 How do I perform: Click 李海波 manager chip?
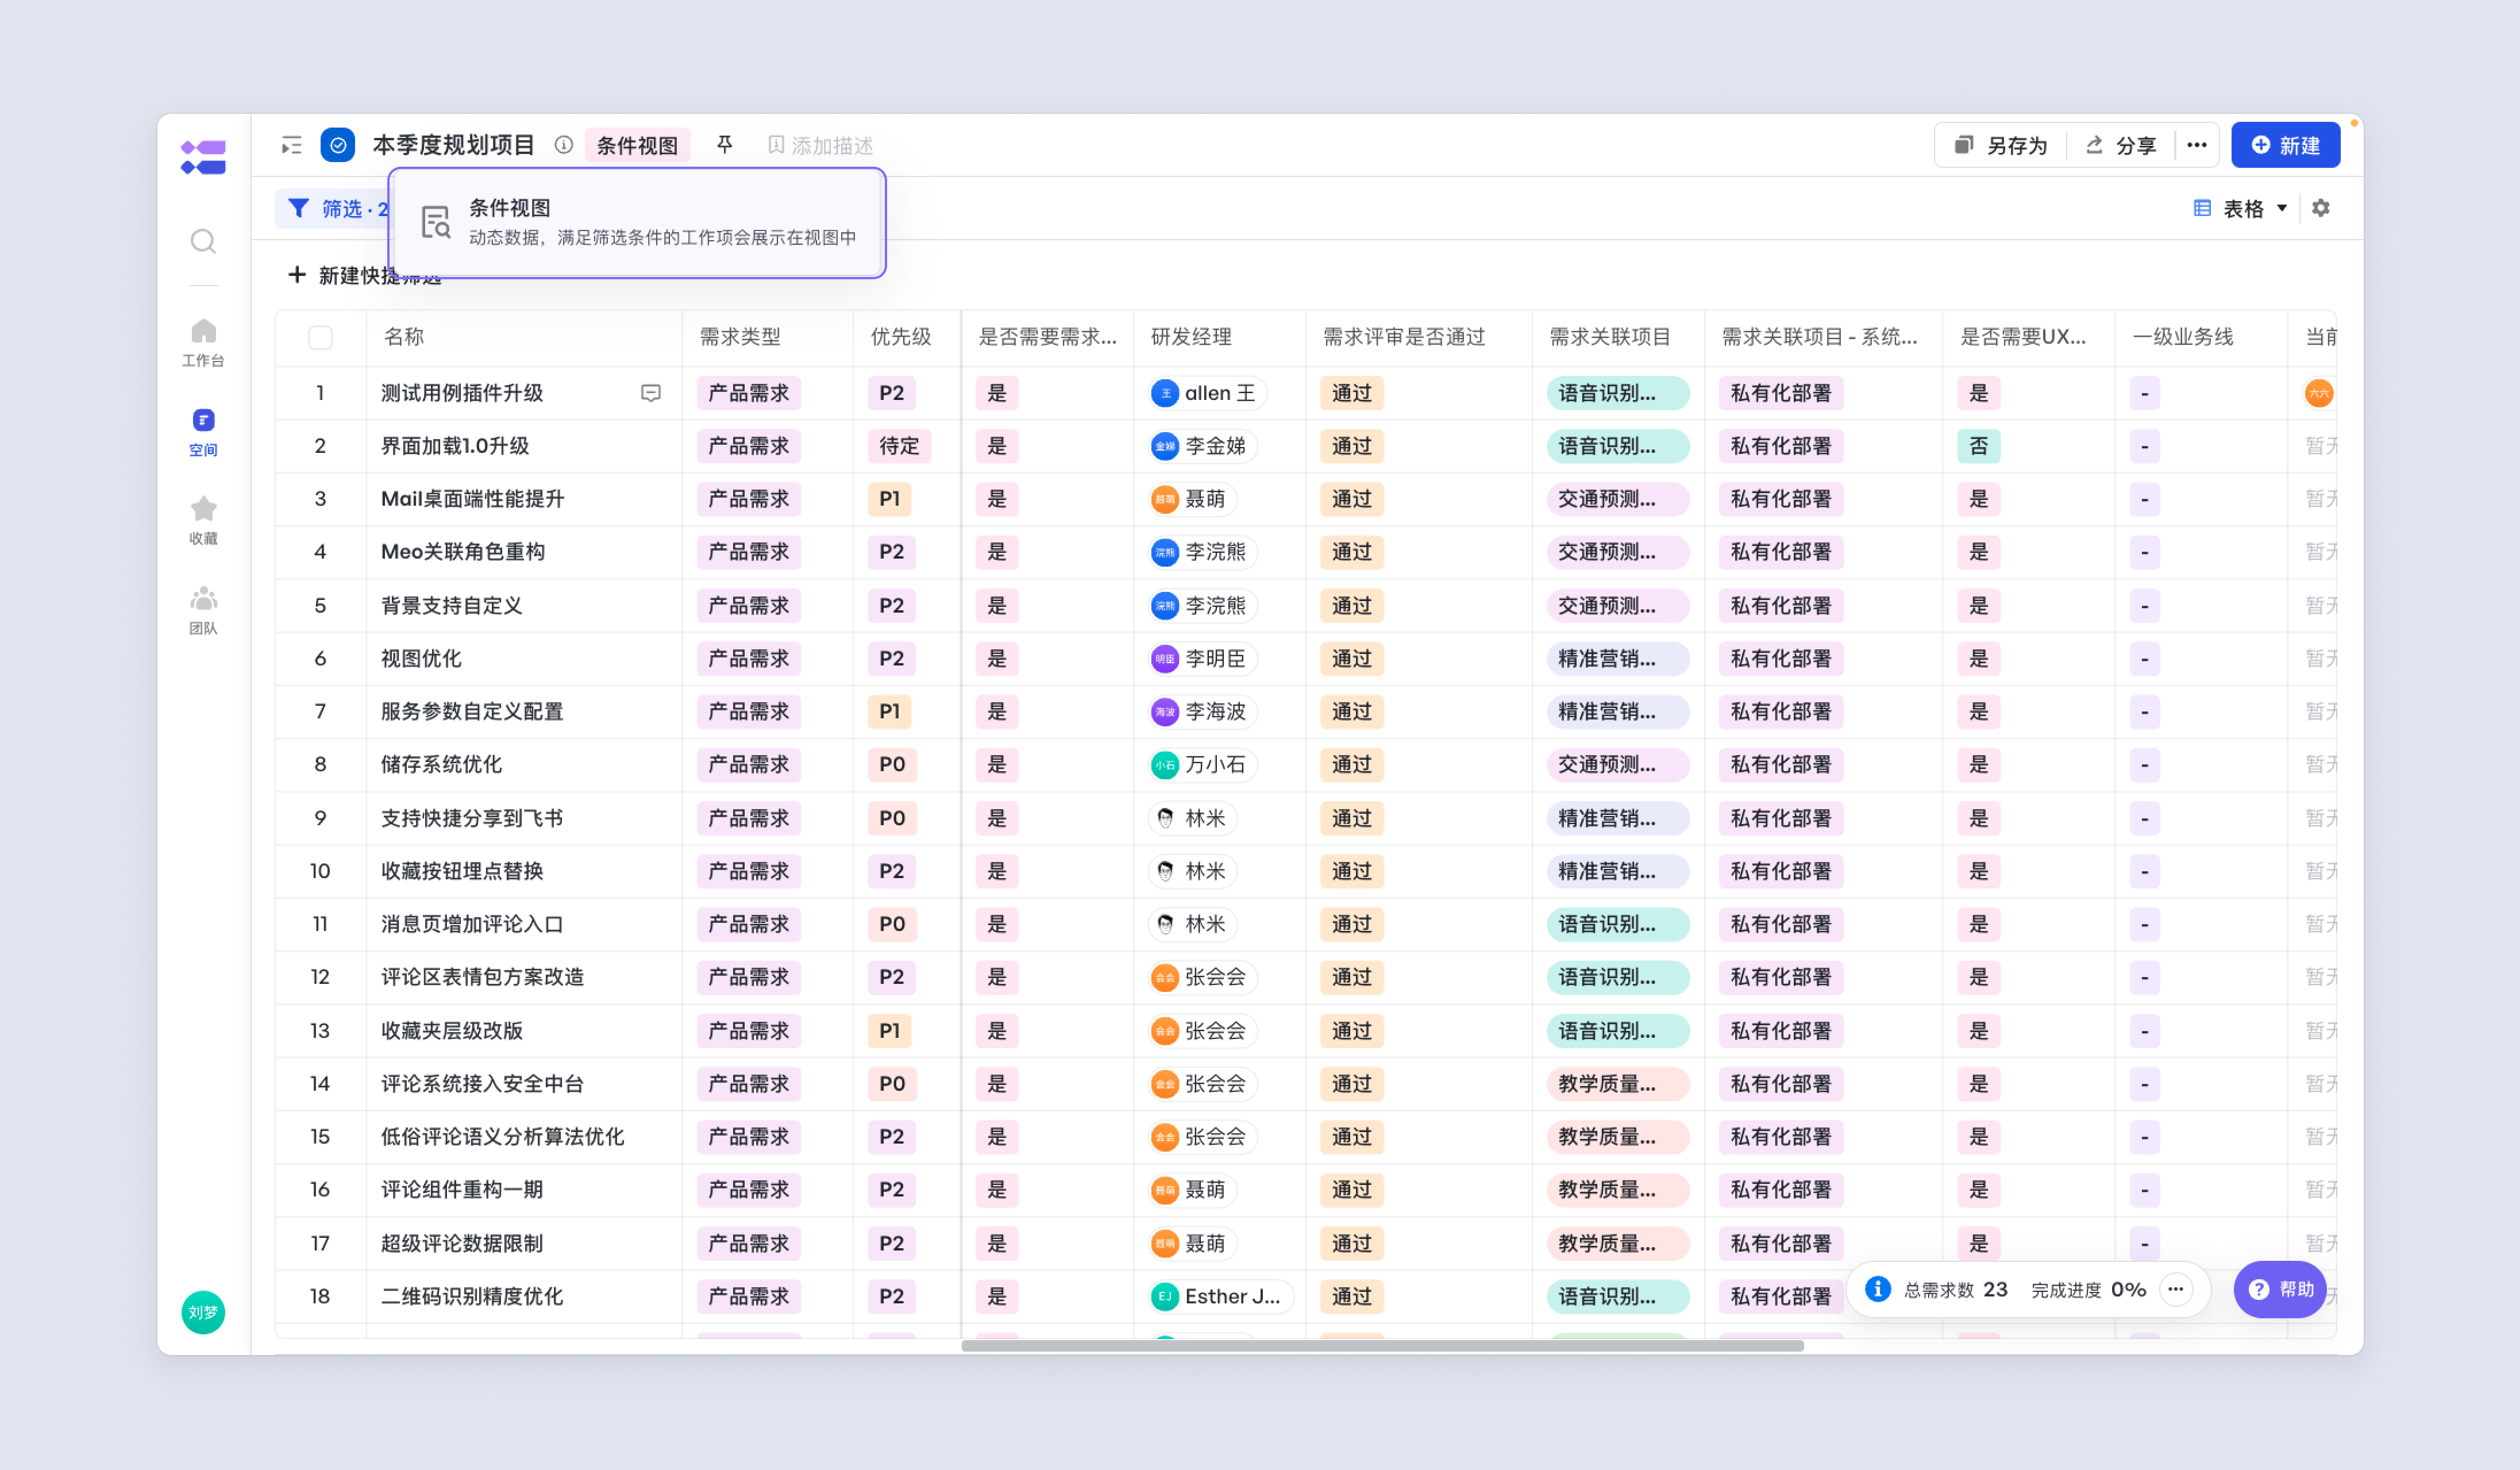[x=1202, y=712]
